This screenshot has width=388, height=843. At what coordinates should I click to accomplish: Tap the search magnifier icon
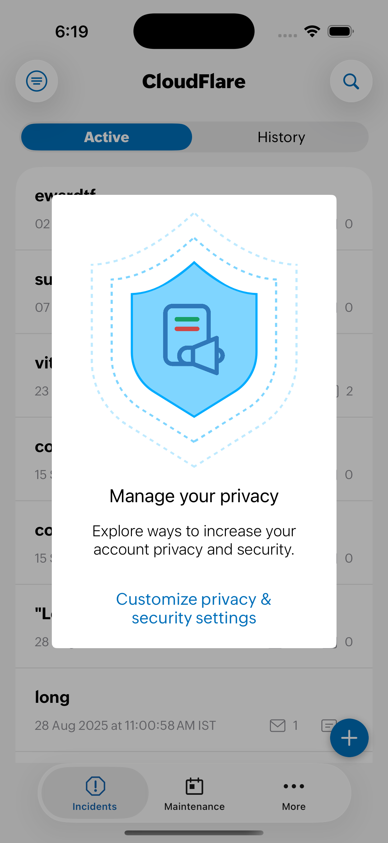pos(351,81)
